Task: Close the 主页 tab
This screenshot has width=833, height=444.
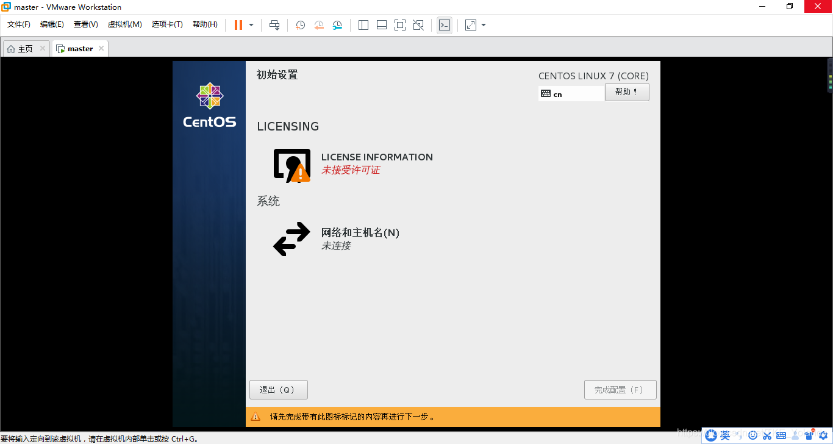Action: 43,48
